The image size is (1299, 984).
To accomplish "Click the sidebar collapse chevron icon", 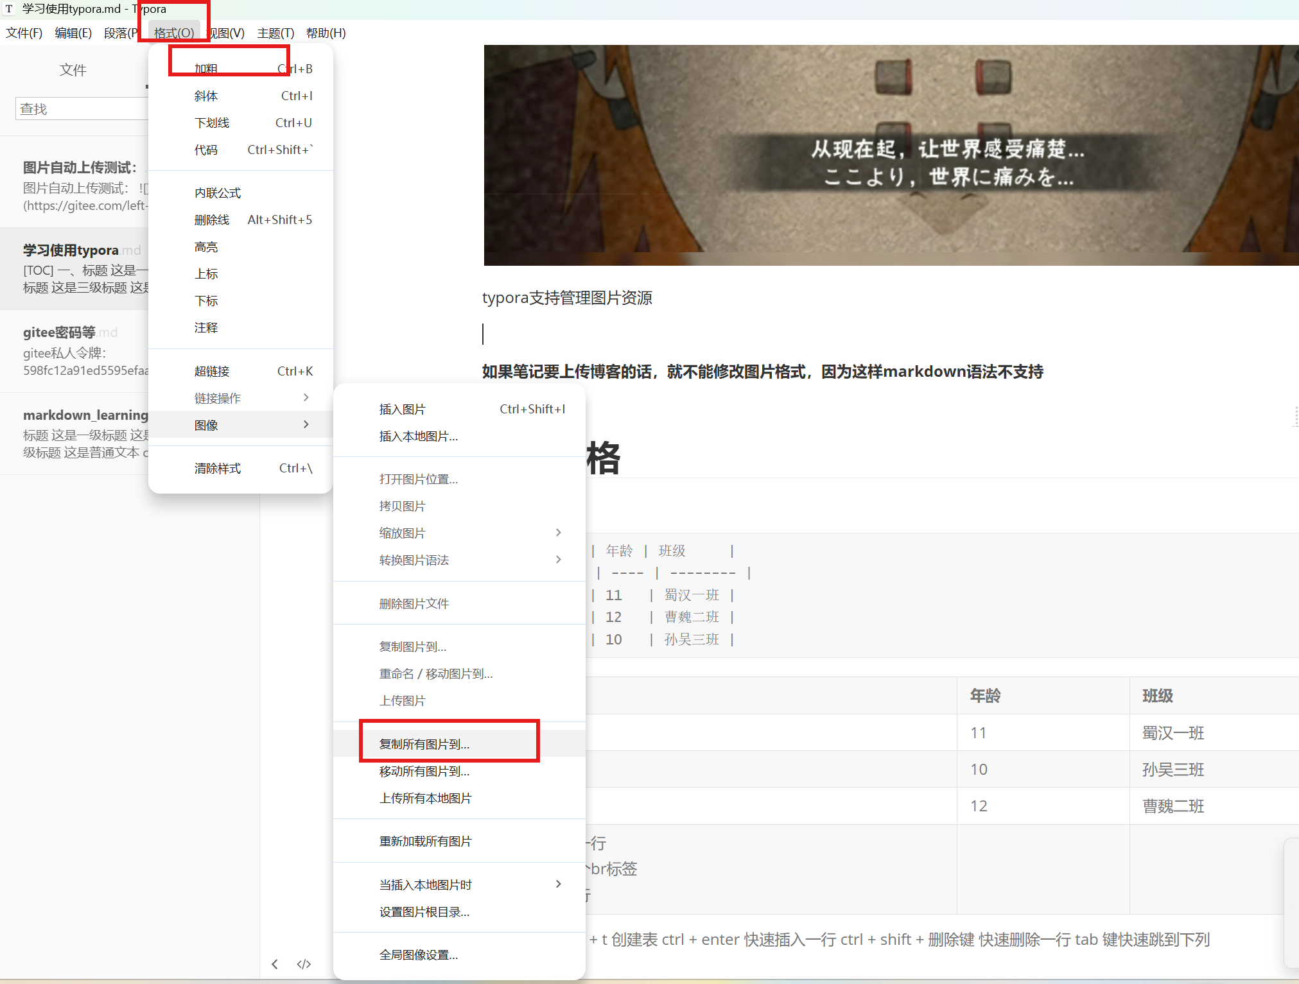I will [275, 964].
